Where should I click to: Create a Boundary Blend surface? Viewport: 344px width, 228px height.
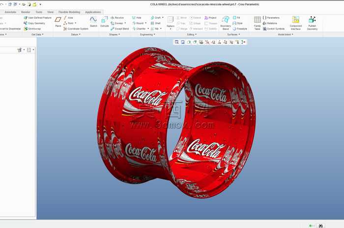click(x=225, y=23)
